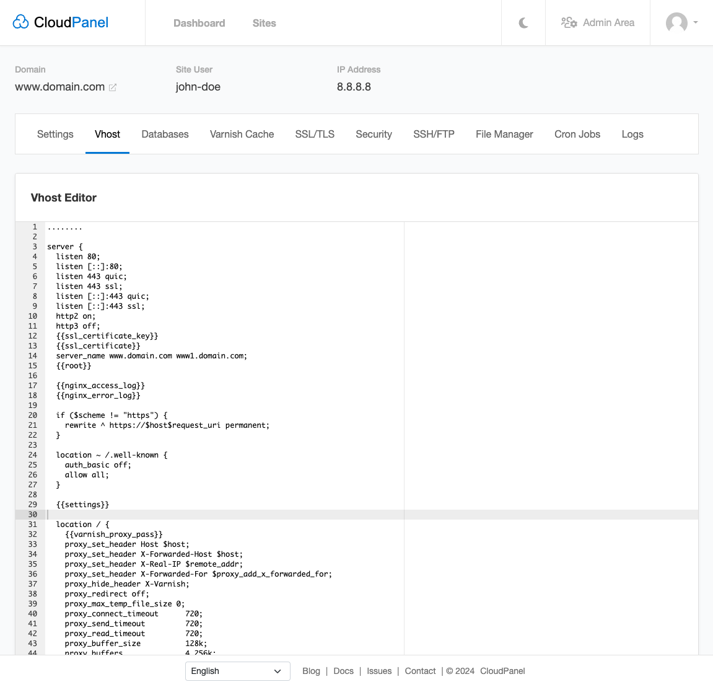
Task: Navigate to the Dashboard menu item
Action: (x=199, y=23)
